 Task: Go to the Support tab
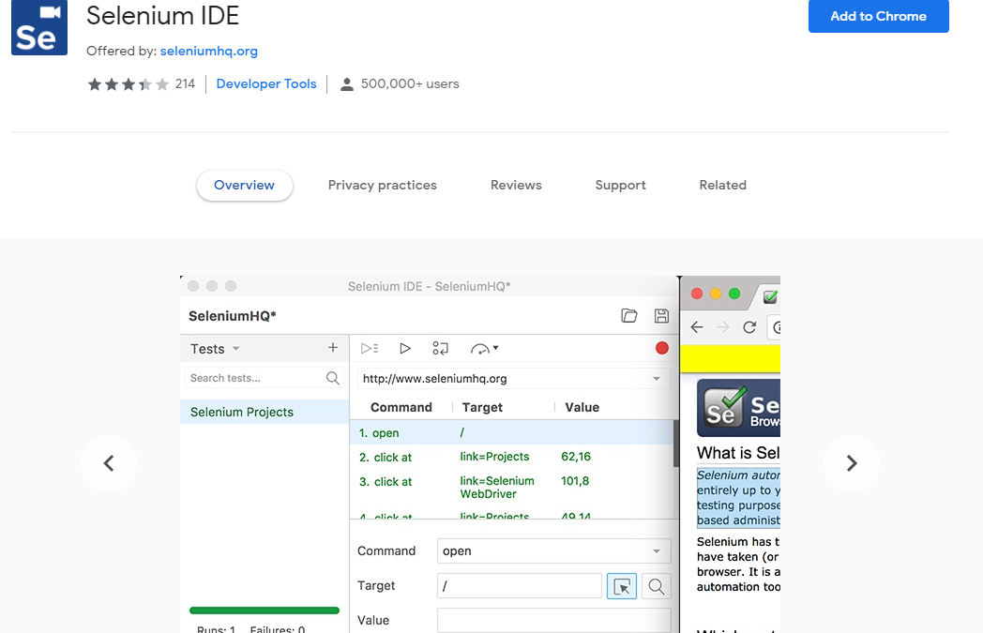621,185
